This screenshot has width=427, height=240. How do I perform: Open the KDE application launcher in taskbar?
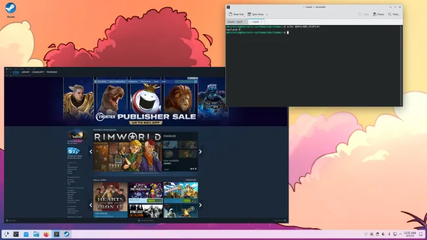[7, 234]
